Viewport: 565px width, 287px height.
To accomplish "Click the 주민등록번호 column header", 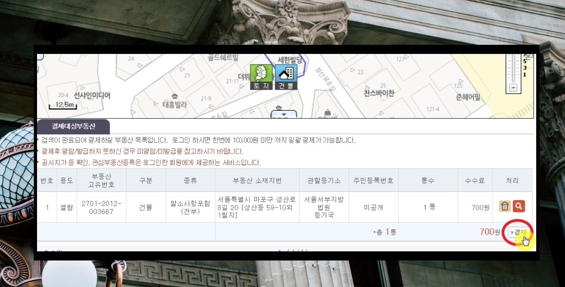I will [x=373, y=181].
